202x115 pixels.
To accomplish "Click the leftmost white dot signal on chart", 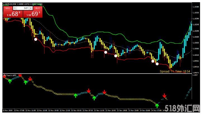I will point(35,40).
